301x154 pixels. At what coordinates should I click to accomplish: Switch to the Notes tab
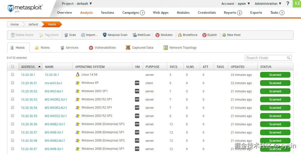point(42,47)
